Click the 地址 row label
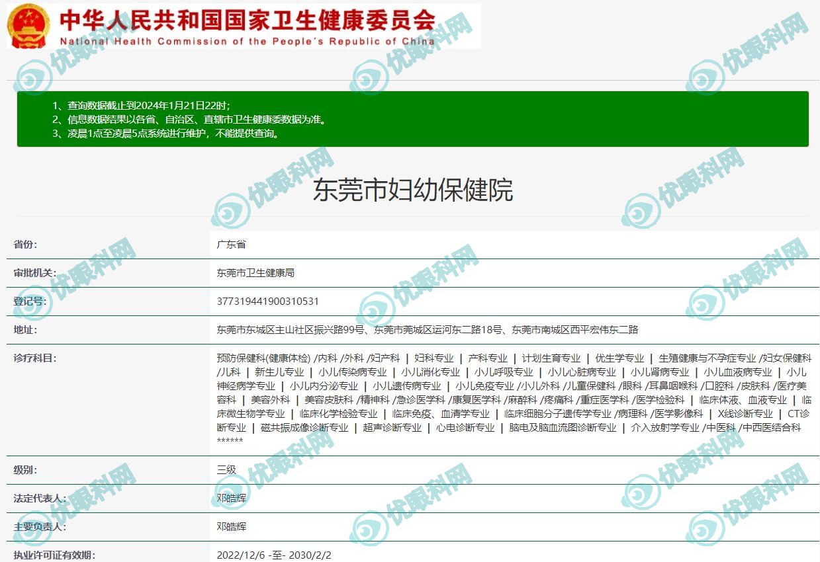 click(26, 329)
